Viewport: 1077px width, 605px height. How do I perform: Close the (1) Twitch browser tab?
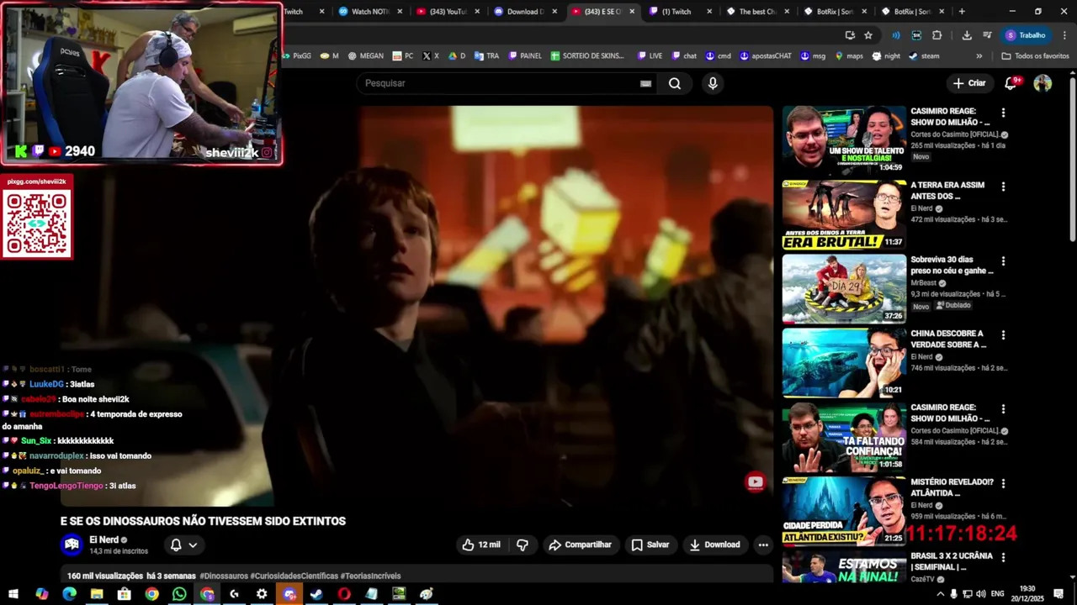709,12
